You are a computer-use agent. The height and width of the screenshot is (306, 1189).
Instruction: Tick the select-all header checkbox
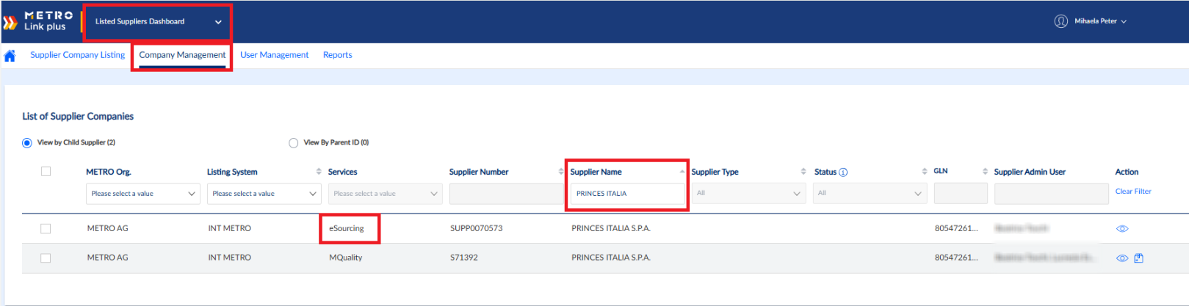pyautogui.click(x=46, y=172)
